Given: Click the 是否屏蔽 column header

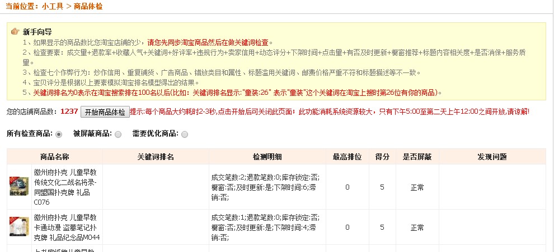Looking at the screenshot, I should (x=417, y=157).
